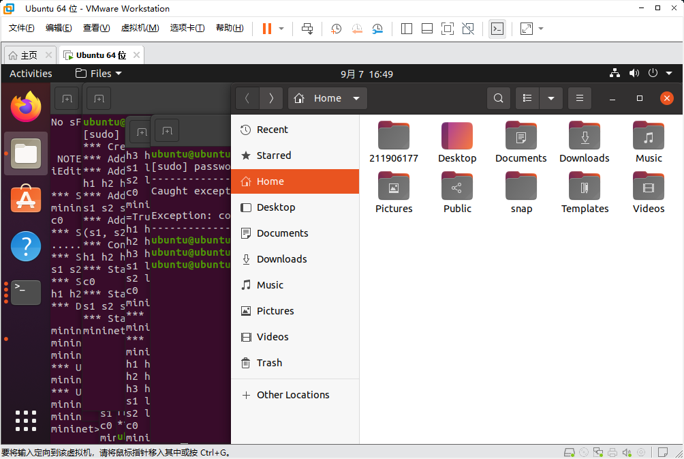The image size is (684, 459).
Task: Select Home in the sidebar
Action: pos(295,181)
